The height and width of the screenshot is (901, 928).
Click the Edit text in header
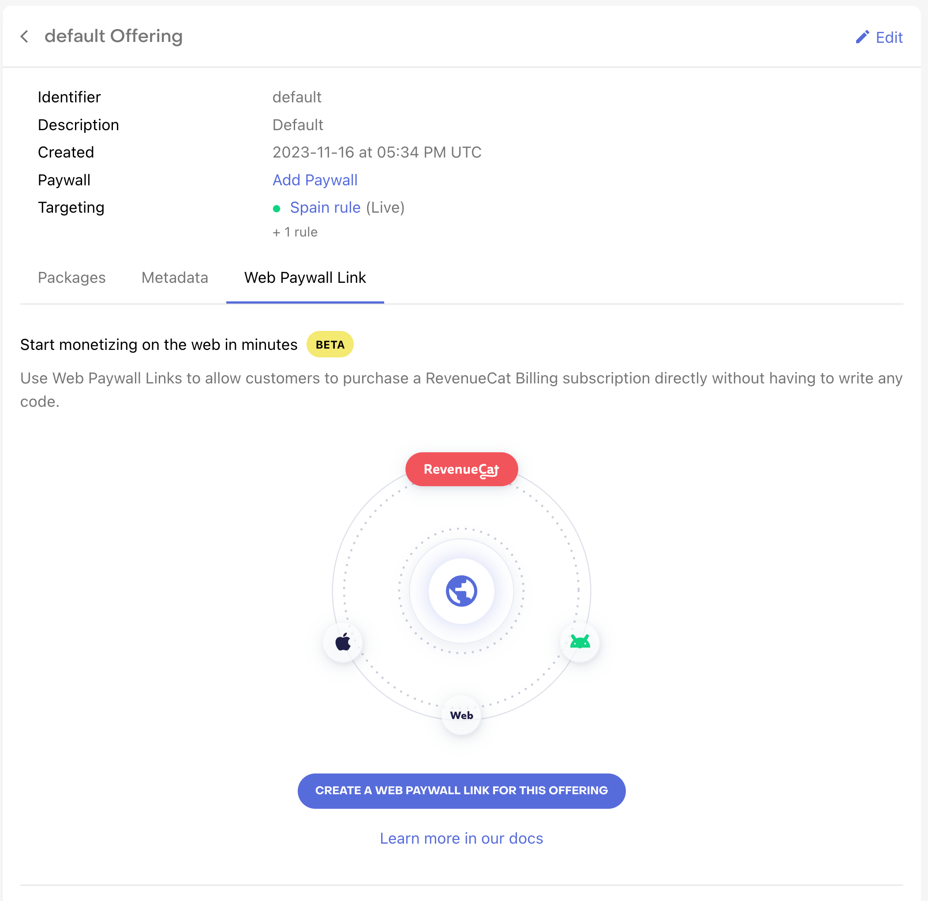[889, 37]
